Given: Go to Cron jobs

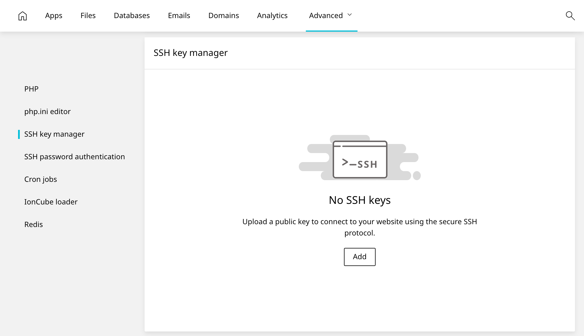Looking at the screenshot, I should 41,179.
